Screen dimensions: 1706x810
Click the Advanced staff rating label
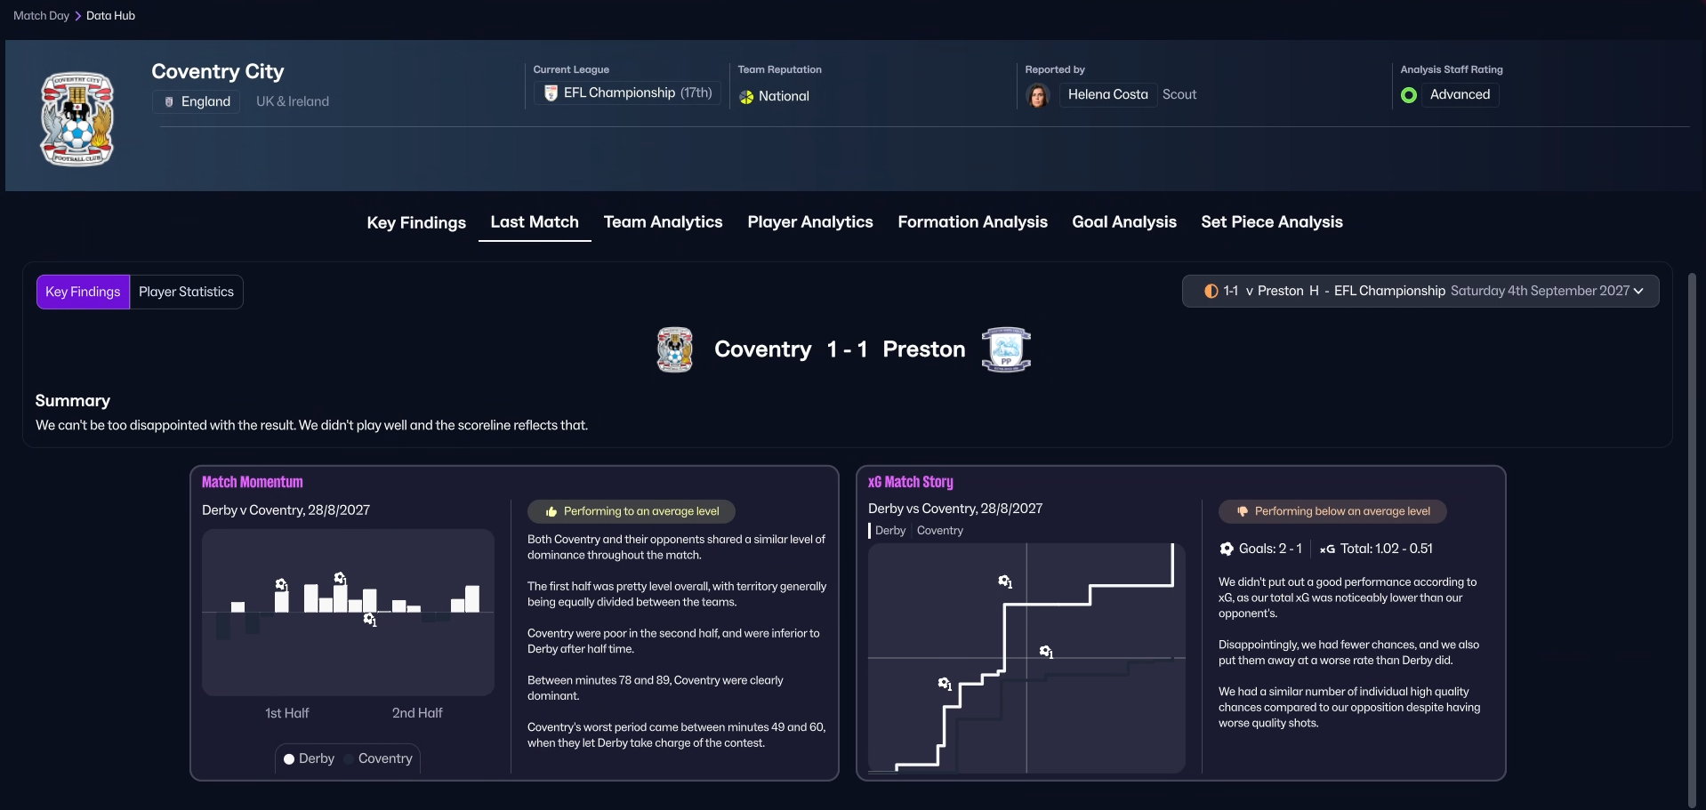[1460, 95]
